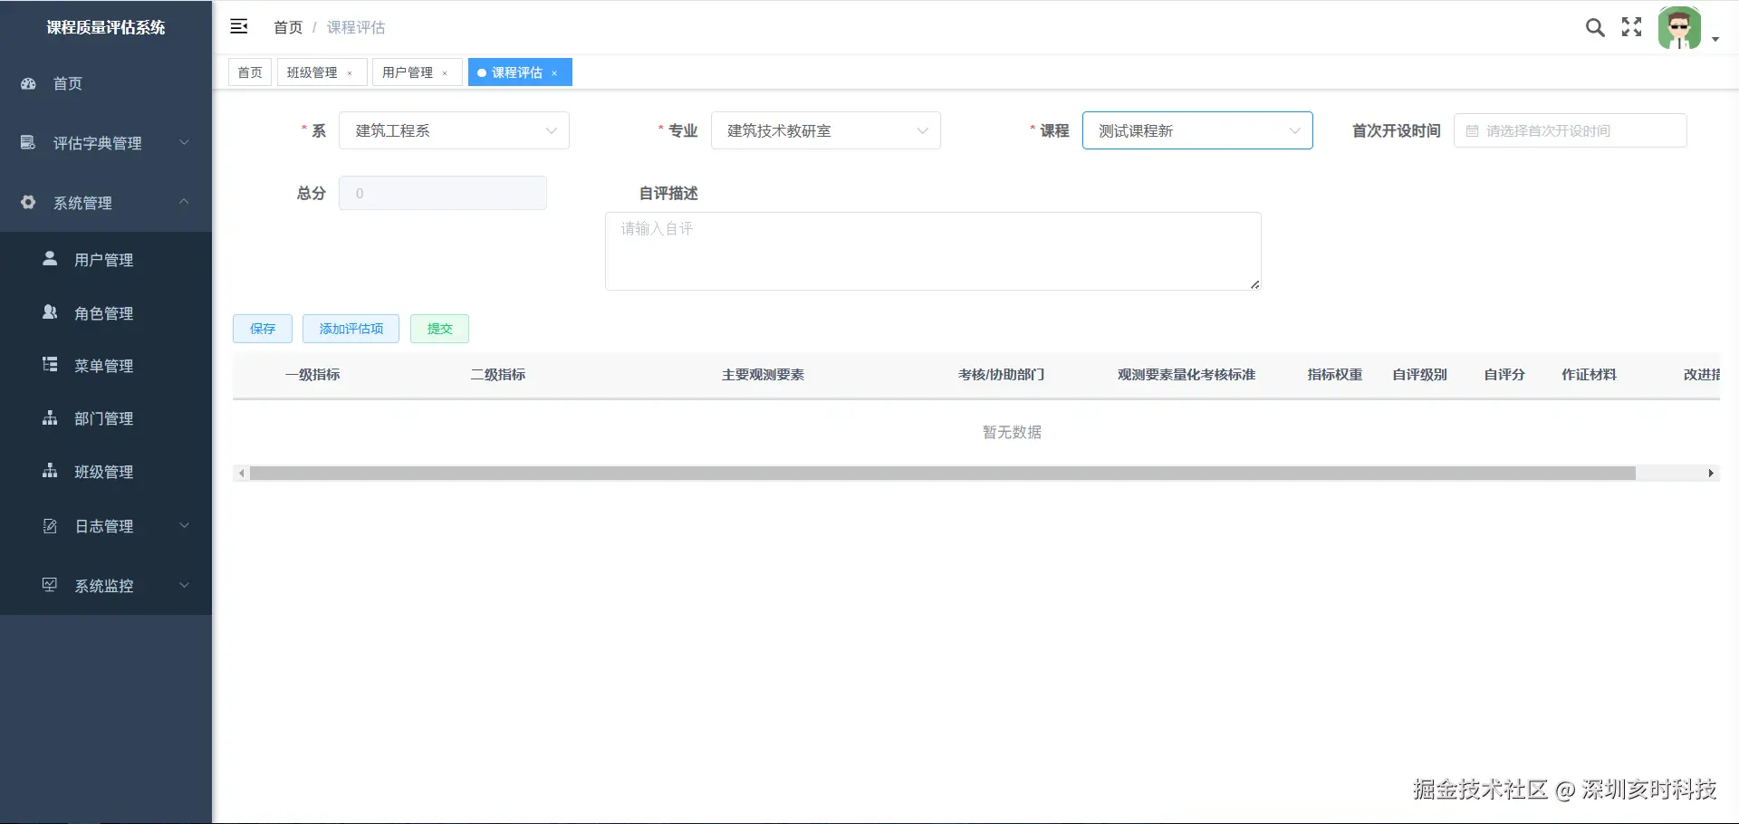1739x824 pixels.
Task: Open the avatar dropdown caret
Action: click(1715, 40)
